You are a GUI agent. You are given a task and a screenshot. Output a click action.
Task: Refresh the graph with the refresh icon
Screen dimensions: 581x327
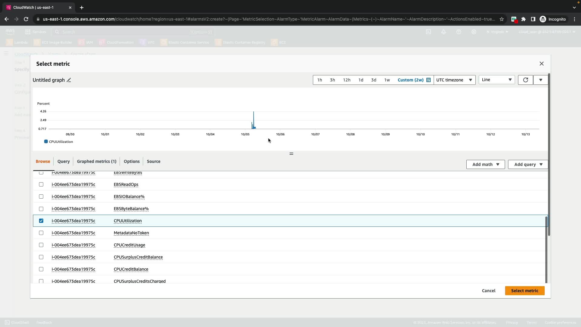pos(525,80)
